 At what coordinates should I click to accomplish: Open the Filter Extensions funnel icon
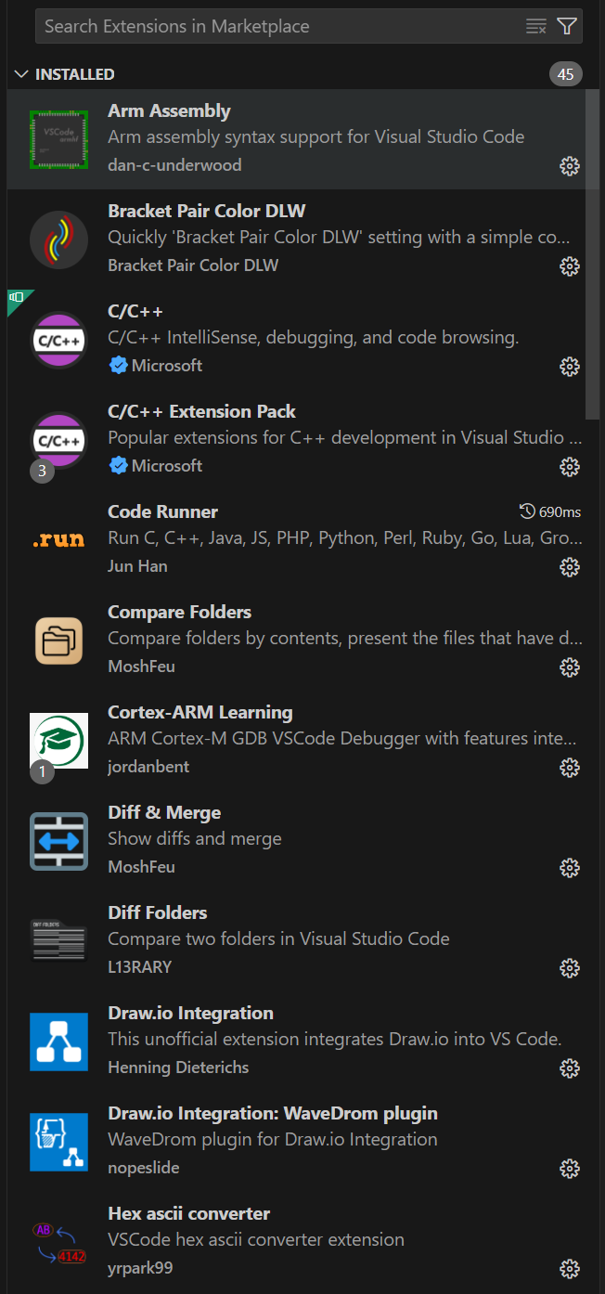(x=567, y=26)
